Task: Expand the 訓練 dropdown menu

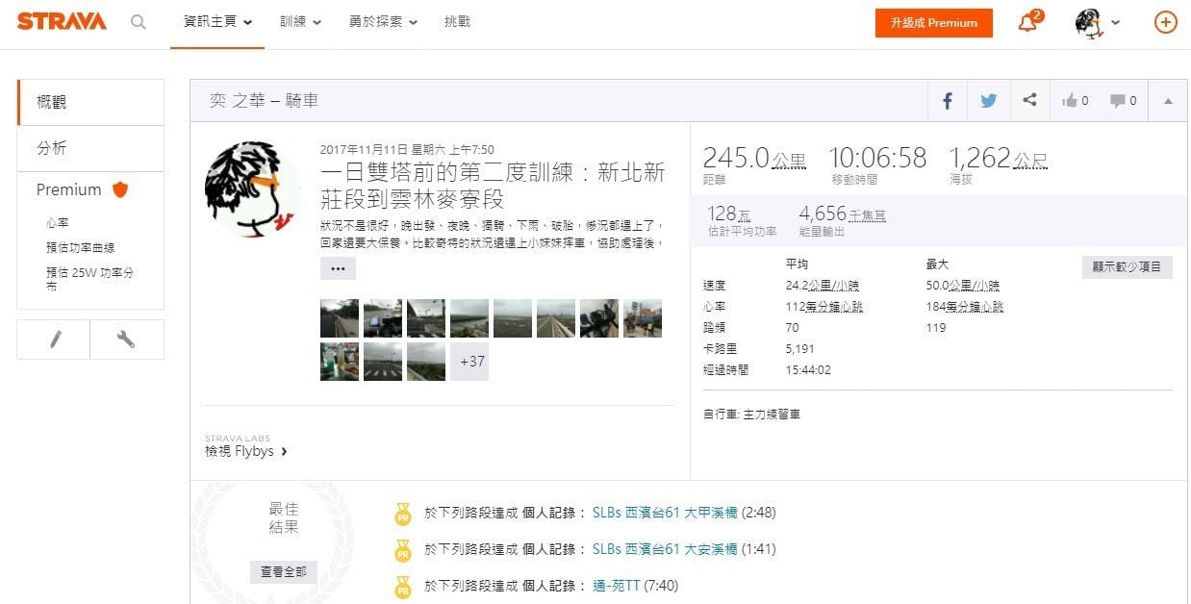Action: [x=300, y=22]
